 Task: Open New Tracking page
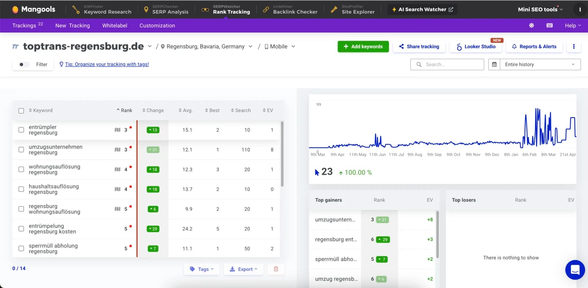72,26
